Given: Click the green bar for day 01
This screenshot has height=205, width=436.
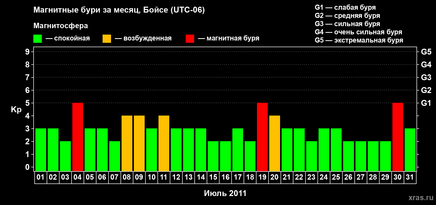Looking at the screenshot, I should coord(41,150).
